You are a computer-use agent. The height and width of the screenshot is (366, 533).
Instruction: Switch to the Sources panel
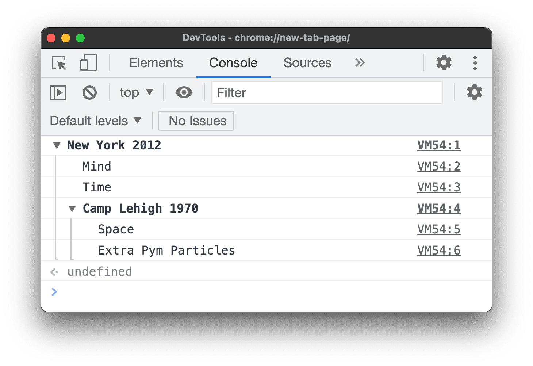[307, 62]
